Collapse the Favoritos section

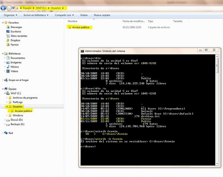(x=3, y=23)
